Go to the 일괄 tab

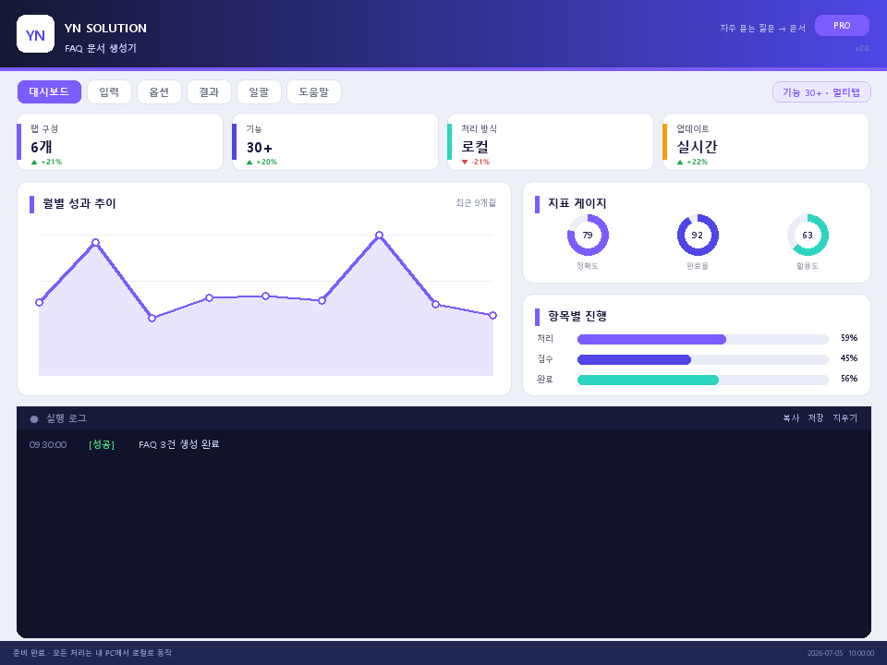coord(259,92)
